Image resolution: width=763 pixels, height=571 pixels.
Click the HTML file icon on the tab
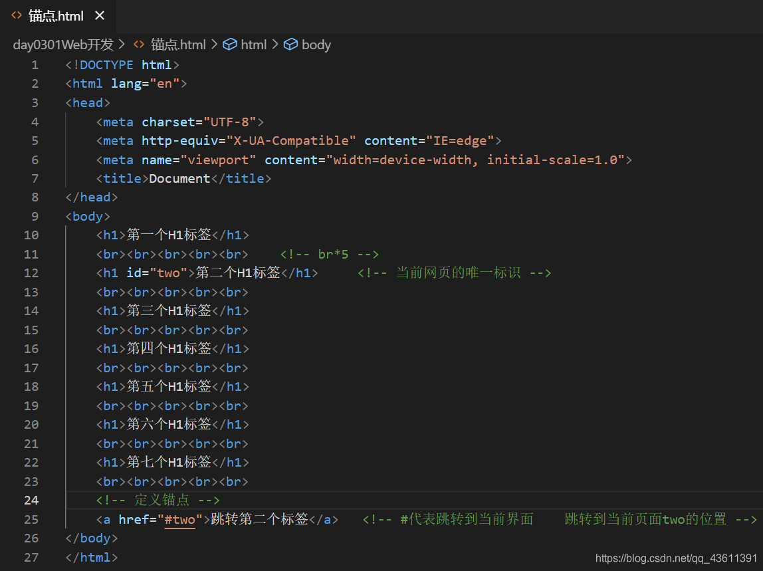[x=17, y=15]
